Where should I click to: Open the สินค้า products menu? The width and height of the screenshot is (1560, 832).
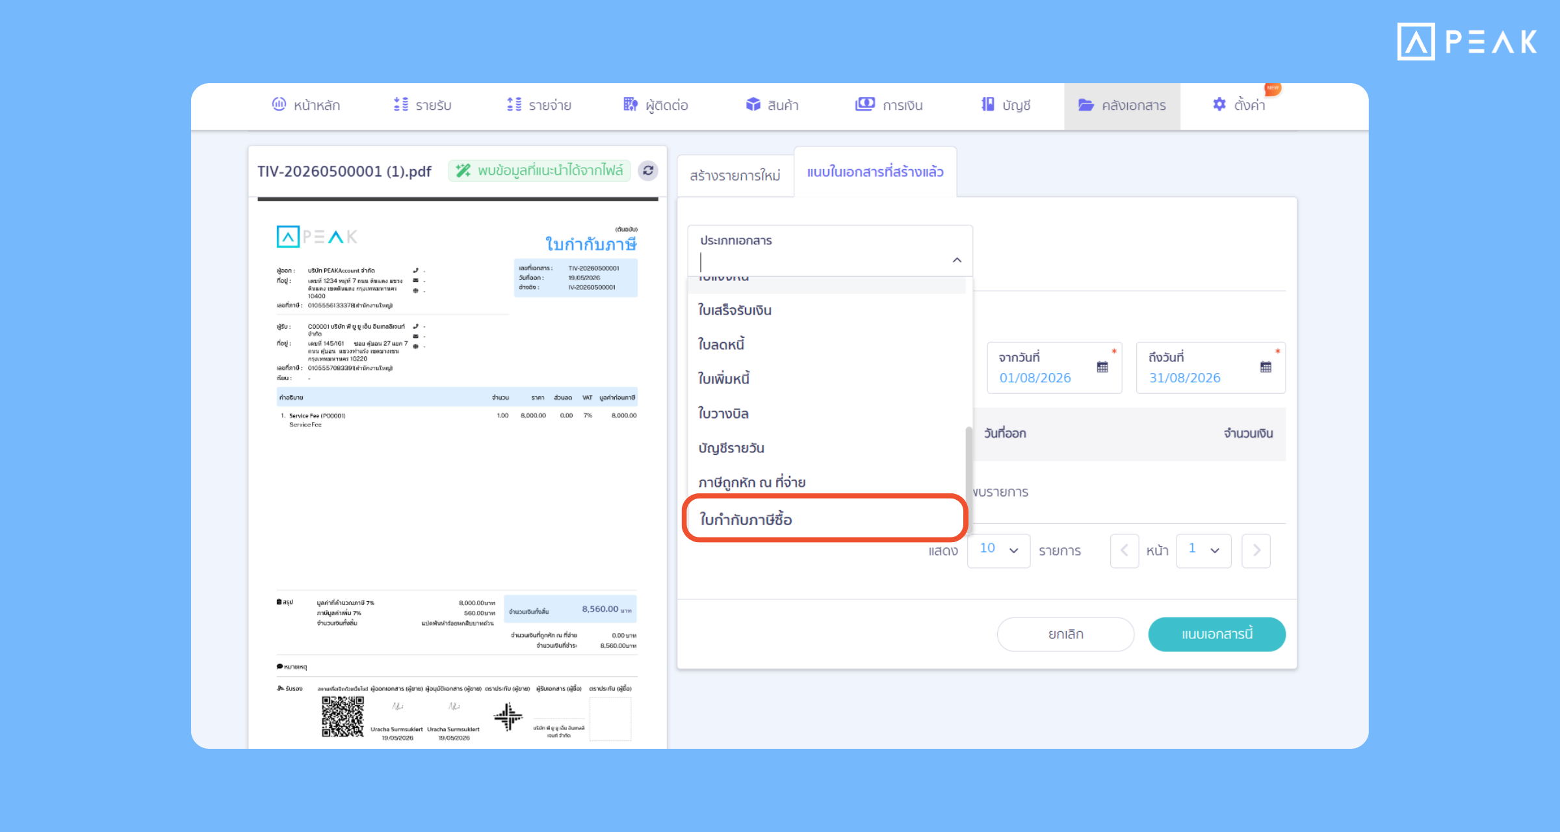coord(772,105)
